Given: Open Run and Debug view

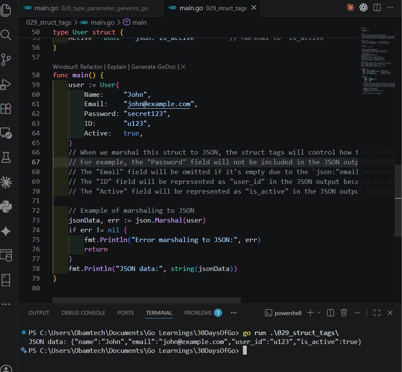Looking at the screenshot, I should pyautogui.click(x=6, y=84).
